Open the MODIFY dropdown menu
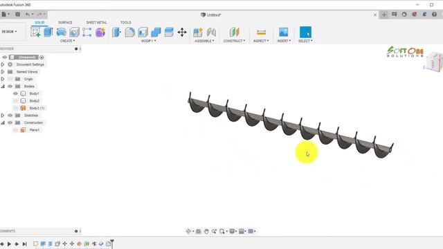 click(149, 41)
